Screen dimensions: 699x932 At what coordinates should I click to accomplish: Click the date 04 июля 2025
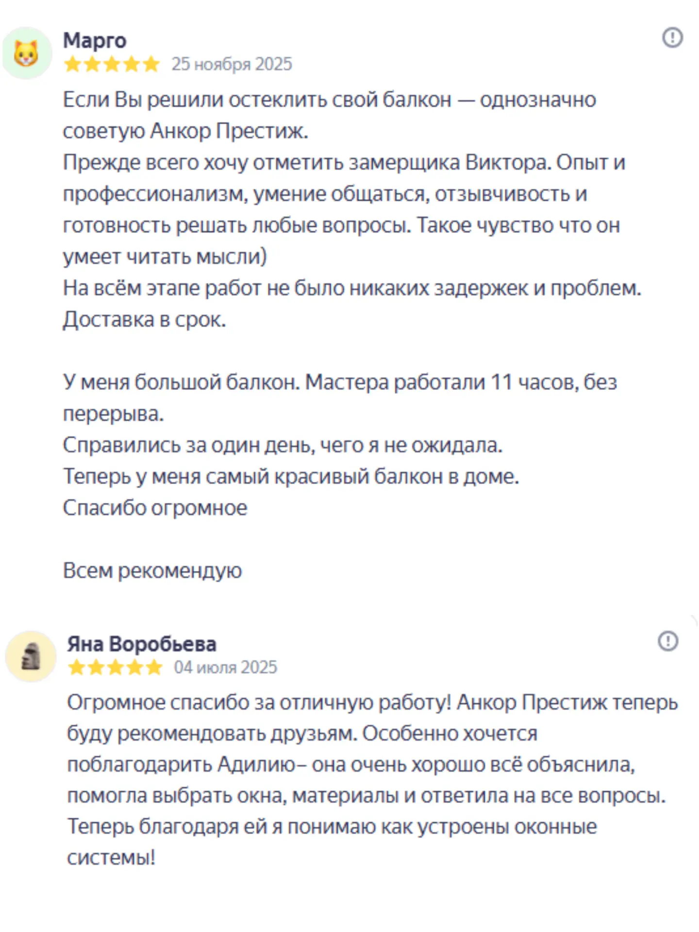coord(226,667)
